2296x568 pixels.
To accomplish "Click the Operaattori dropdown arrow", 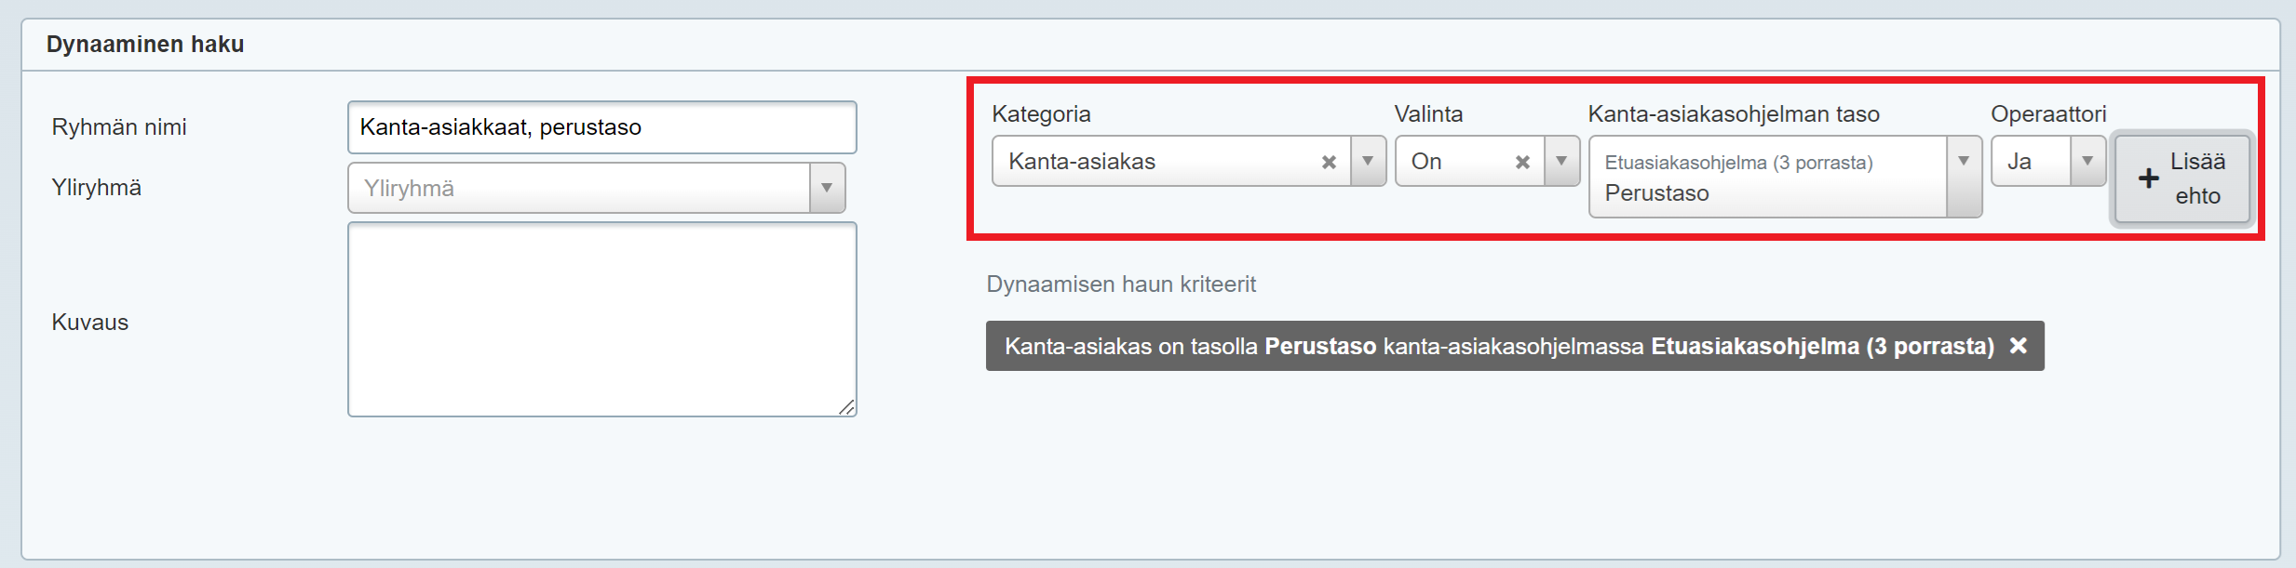I will click(x=2087, y=162).
